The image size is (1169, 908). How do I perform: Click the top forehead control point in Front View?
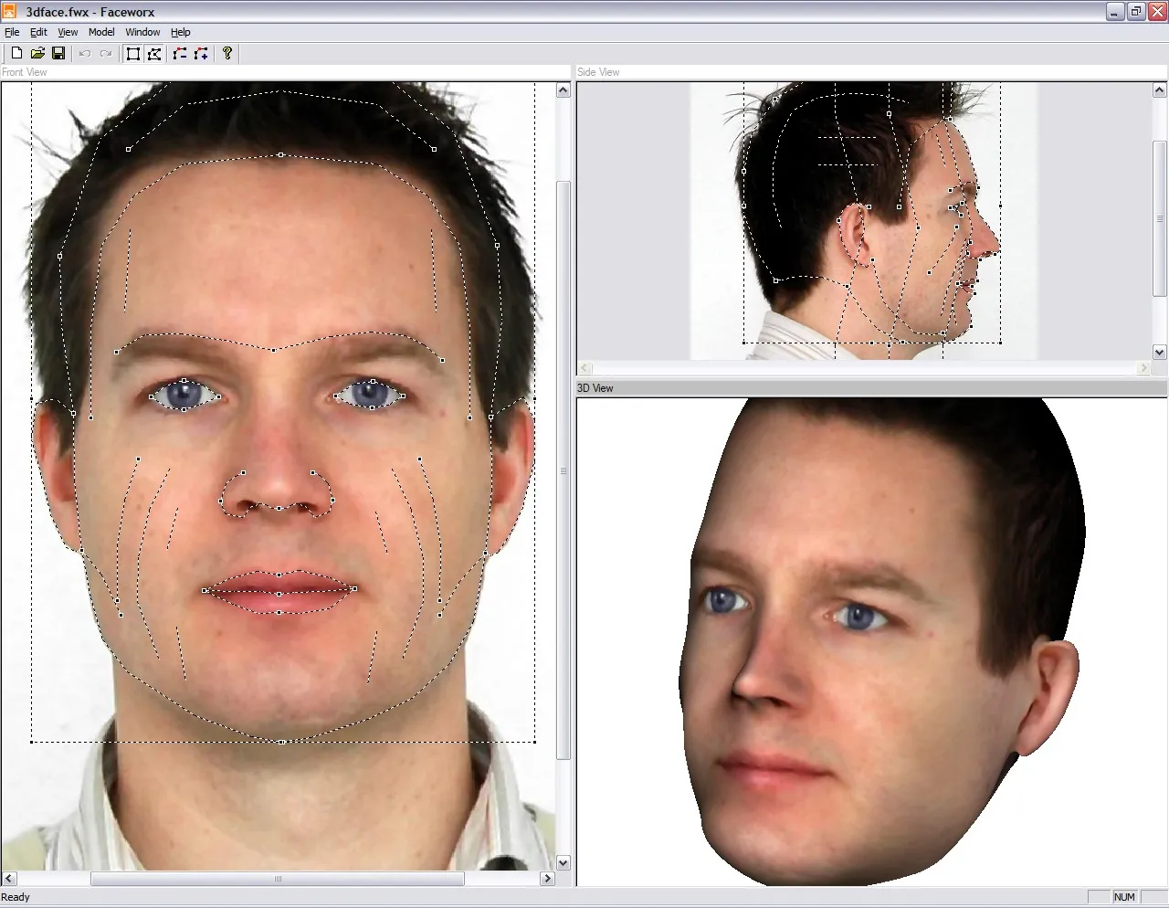tap(280, 154)
